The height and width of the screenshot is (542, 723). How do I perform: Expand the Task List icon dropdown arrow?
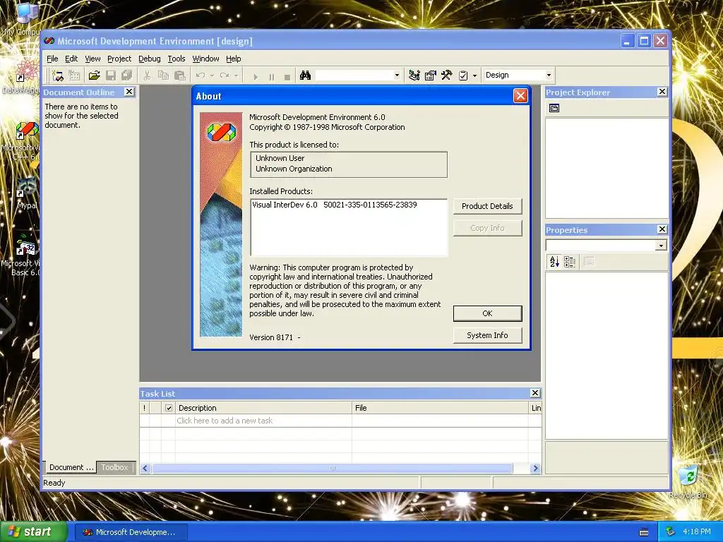[475, 76]
